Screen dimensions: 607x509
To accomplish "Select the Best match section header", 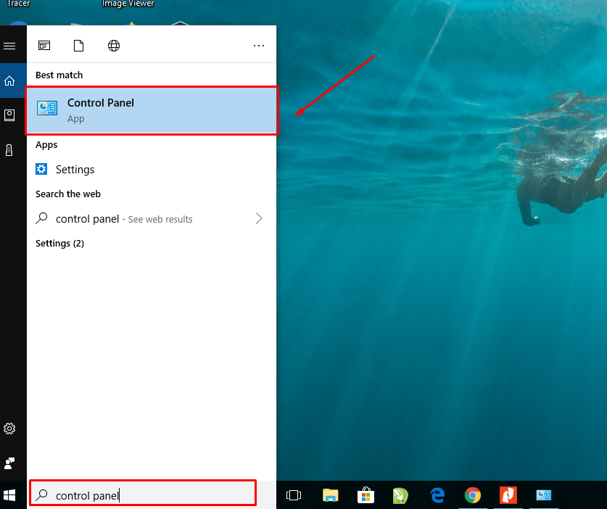I will [x=59, y=75].
